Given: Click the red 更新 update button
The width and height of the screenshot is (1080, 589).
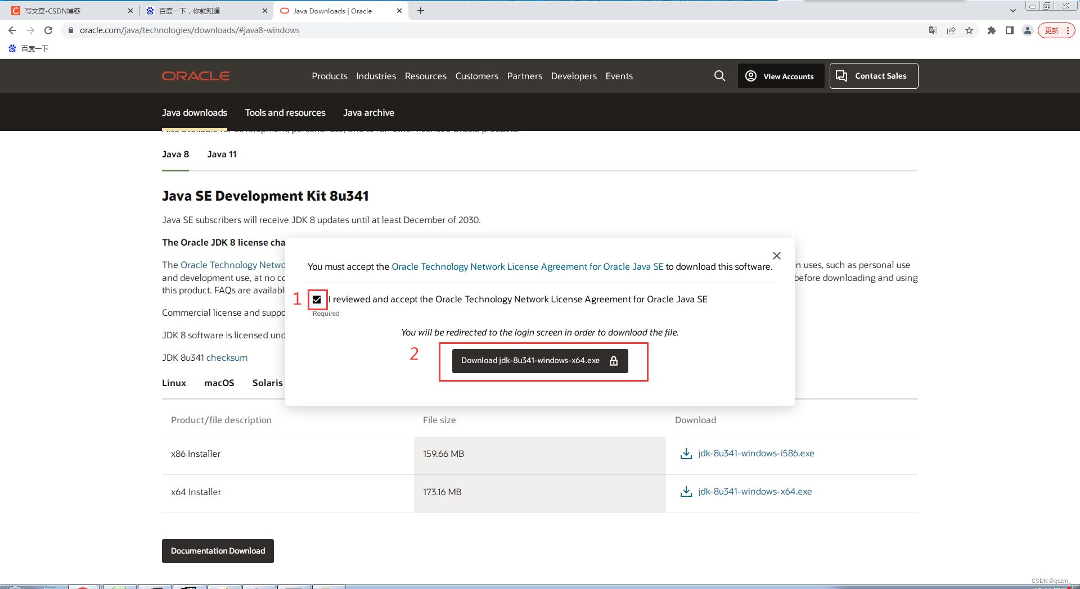Looking at the screenshot, I should coord(1056,30).
